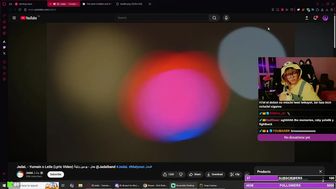
Task: Open Streamlabs Desktop taskbar item
Action: (x=183, y=186)
